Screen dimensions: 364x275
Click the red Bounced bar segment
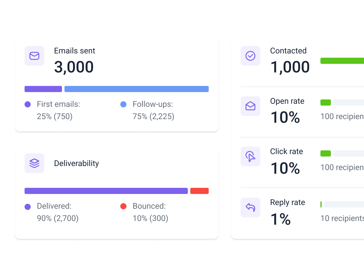pyautogui.click(x=199, y=191)
